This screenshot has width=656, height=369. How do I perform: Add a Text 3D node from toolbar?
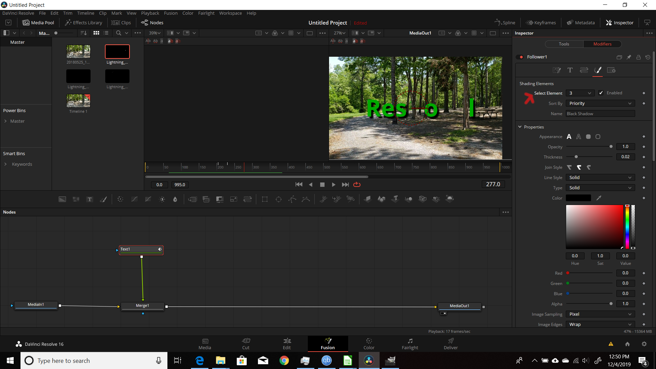pyautogui.click(x=395, y=199)
